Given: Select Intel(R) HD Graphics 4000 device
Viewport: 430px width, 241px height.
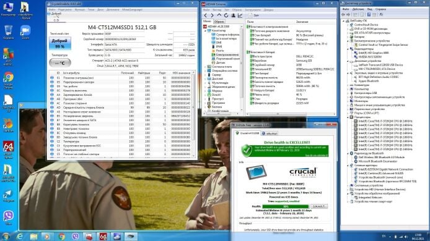Looking at the screenshot, I should tap(371, 53).
